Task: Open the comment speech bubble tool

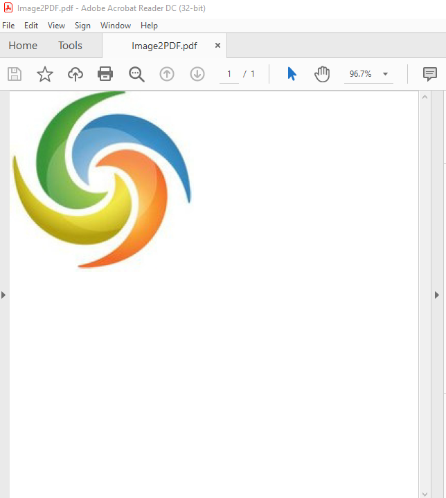Action: (x=430, y=74)
